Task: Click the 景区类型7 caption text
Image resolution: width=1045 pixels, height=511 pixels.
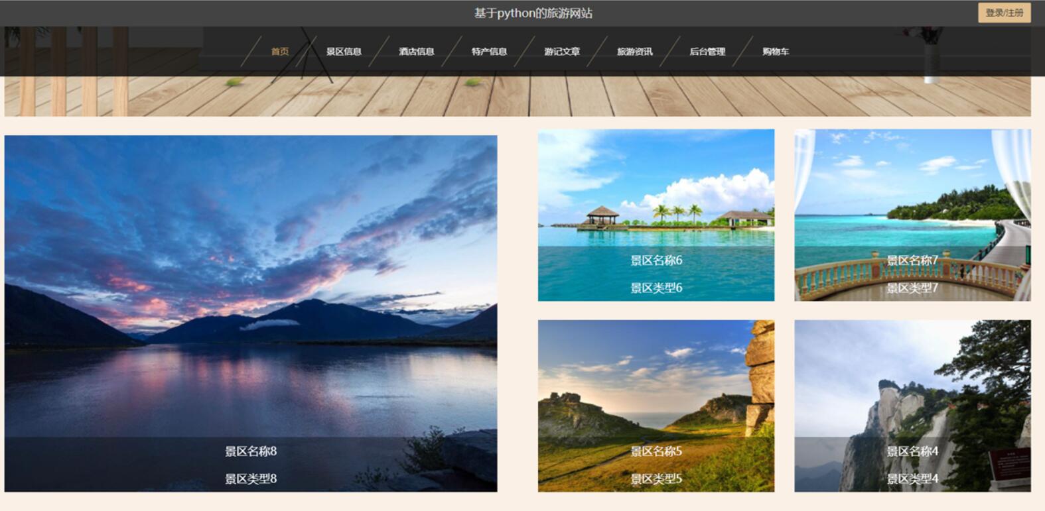Action: pyautogui.click(x=912, y=288)
